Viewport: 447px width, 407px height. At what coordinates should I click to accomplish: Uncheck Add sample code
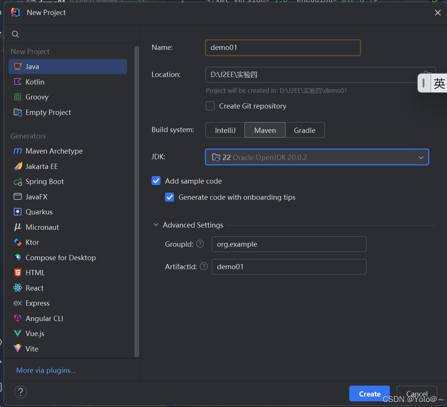pos(156,181)
